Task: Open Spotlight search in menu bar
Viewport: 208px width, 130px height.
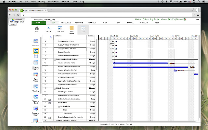Action: tap(199, 2)
